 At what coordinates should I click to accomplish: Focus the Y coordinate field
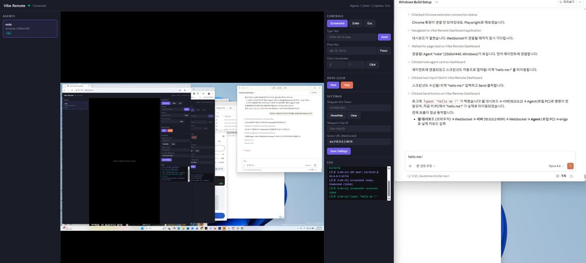pos(356,64)
